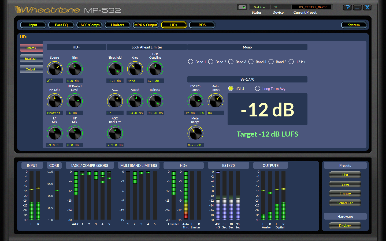Click the Trim value field under the Trim knob
Image resolution: width=386 pixels, height=241 pixels.
pos(75,81)
